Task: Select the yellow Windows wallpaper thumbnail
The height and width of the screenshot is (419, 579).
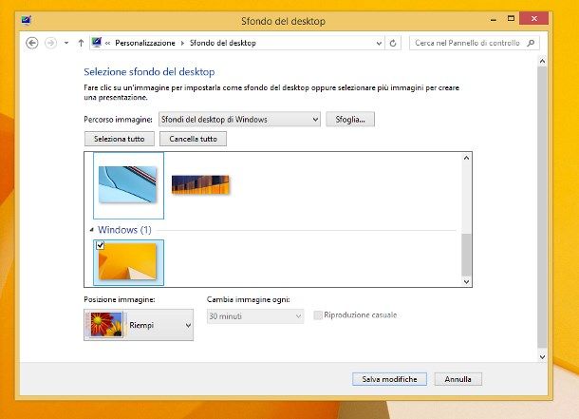Action: (x=128, y=262)
